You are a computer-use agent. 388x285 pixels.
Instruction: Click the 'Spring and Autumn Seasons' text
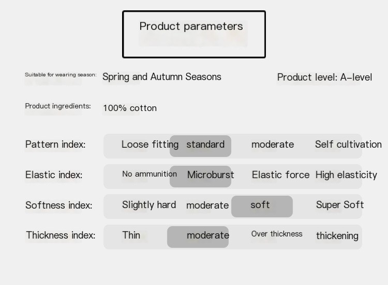(162, 77)
